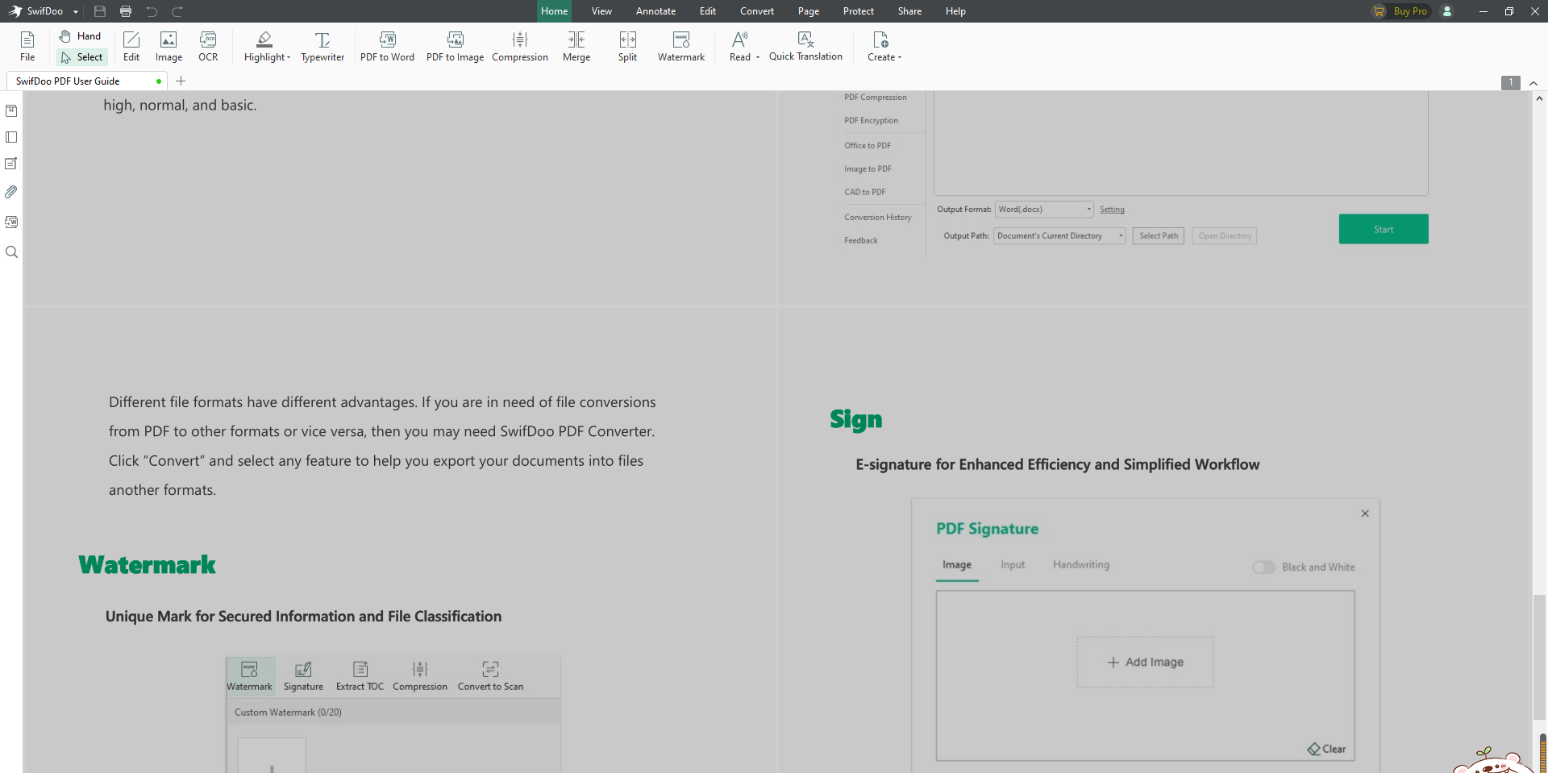
Task: Switch to the Home ribbon tab
Action: (555, 11)
